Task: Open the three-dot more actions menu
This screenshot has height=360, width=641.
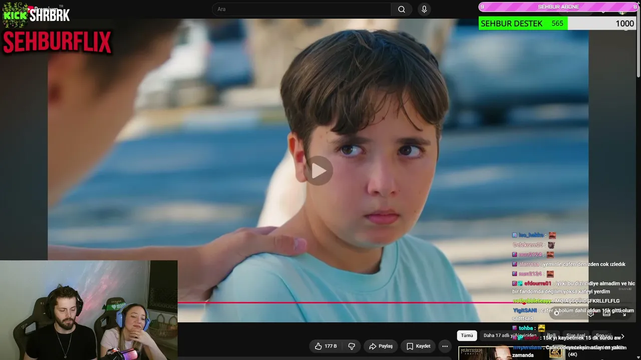Action: click(445, 346)
